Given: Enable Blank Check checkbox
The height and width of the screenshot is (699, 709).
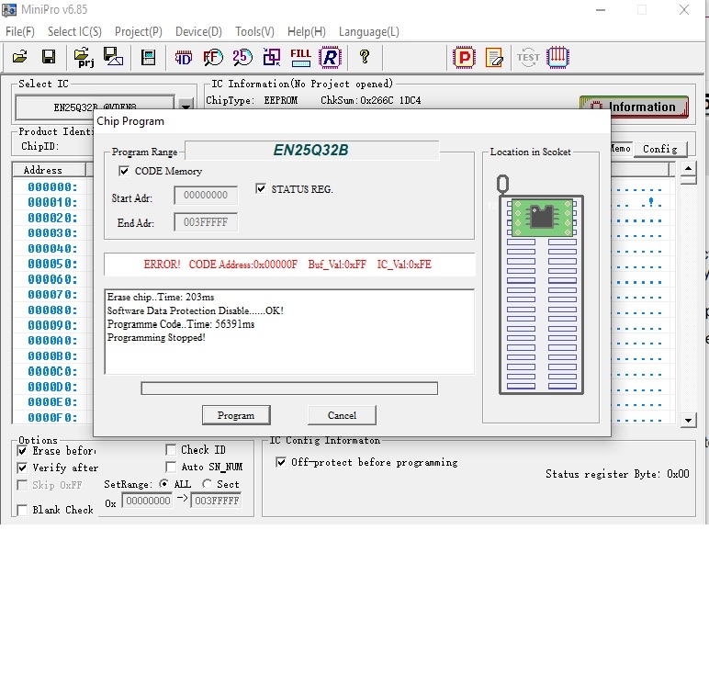Looking at the screenshot, I should click(22, 510).
